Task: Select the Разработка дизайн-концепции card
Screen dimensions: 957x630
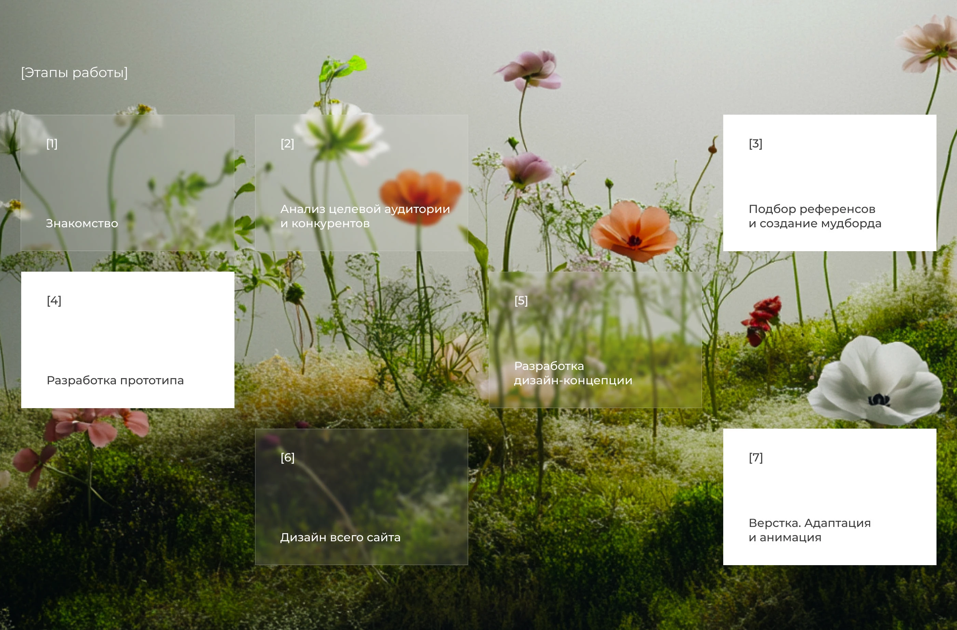Action: click(x=595, y=340)
